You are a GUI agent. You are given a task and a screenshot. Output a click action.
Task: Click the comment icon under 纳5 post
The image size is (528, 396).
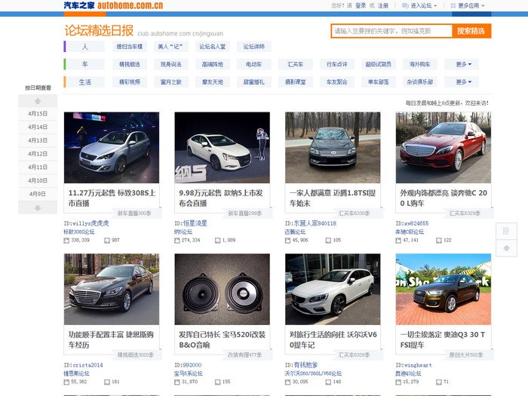tap(218, 240)
